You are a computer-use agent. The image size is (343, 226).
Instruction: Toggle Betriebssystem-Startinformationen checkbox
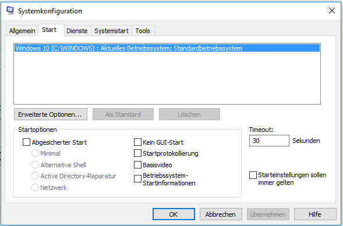pyautogui.click(x=137, y=179)
